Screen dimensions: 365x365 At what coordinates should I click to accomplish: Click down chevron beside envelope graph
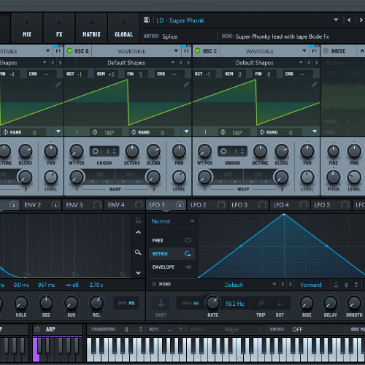click(138, 273)
